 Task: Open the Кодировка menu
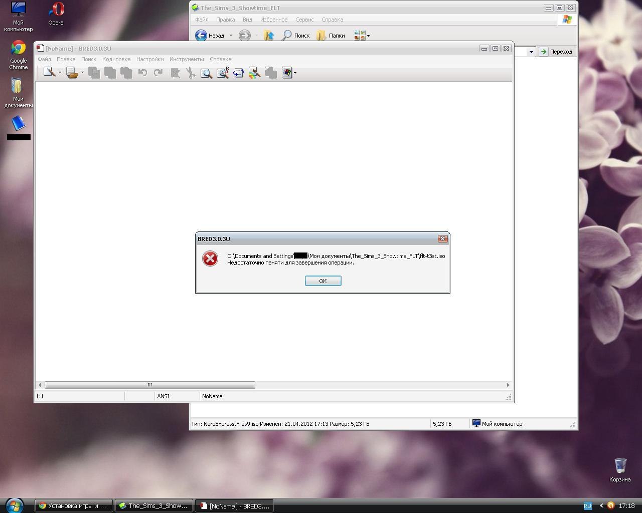[x=116, y=59]
